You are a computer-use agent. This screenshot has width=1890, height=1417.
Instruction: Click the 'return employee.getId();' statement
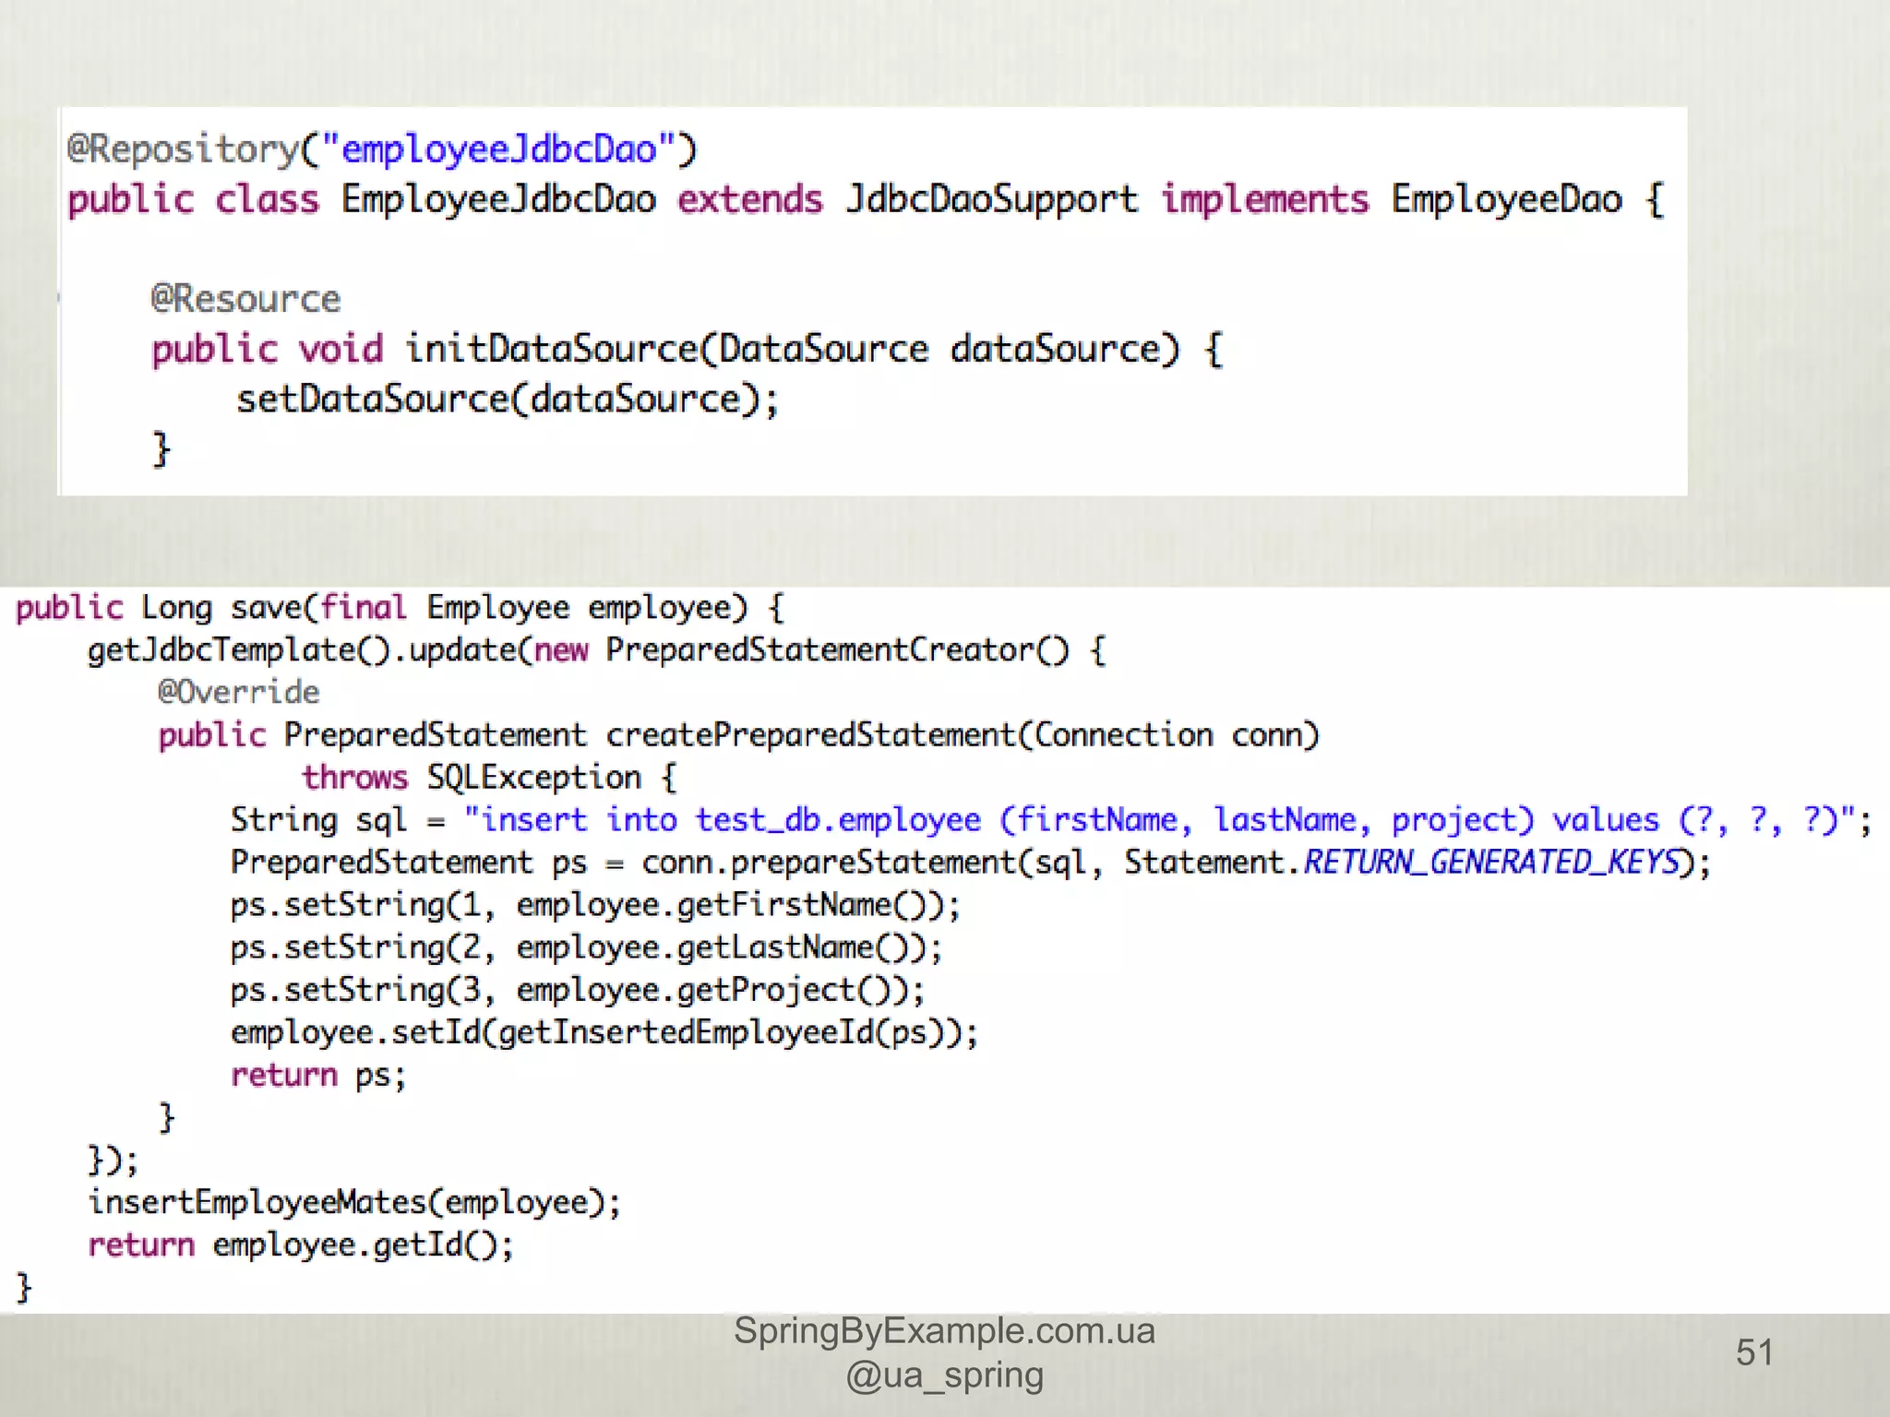point(301,1244)
